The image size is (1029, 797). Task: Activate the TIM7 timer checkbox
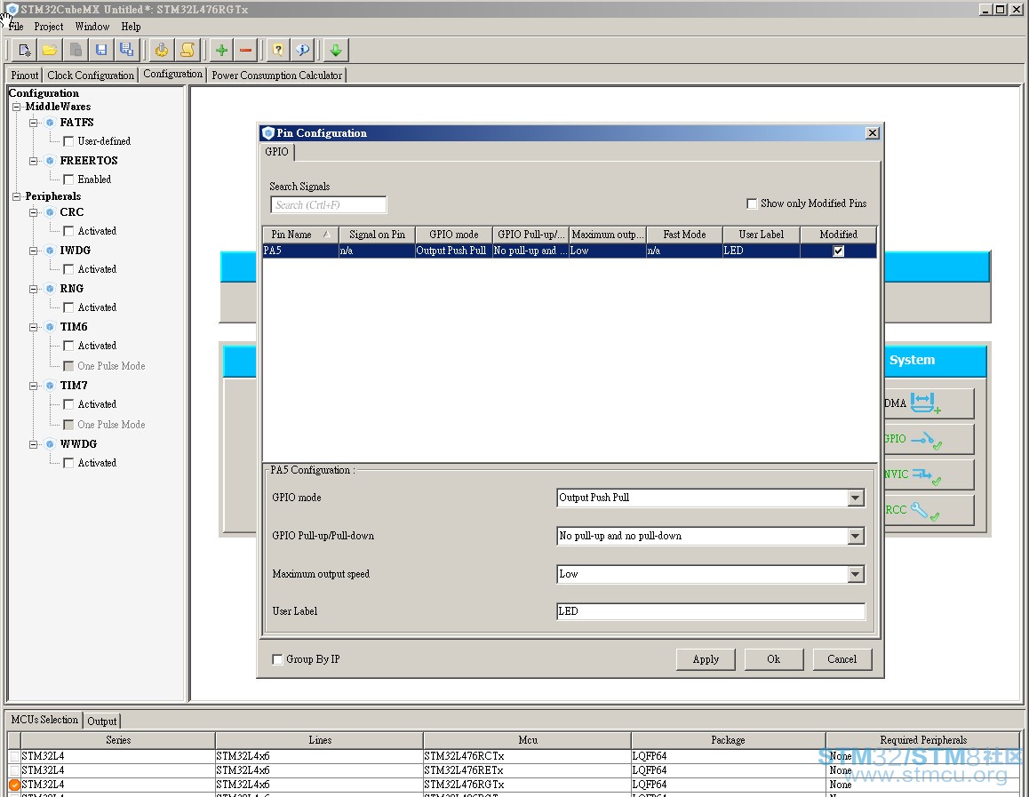click(68, 404)
